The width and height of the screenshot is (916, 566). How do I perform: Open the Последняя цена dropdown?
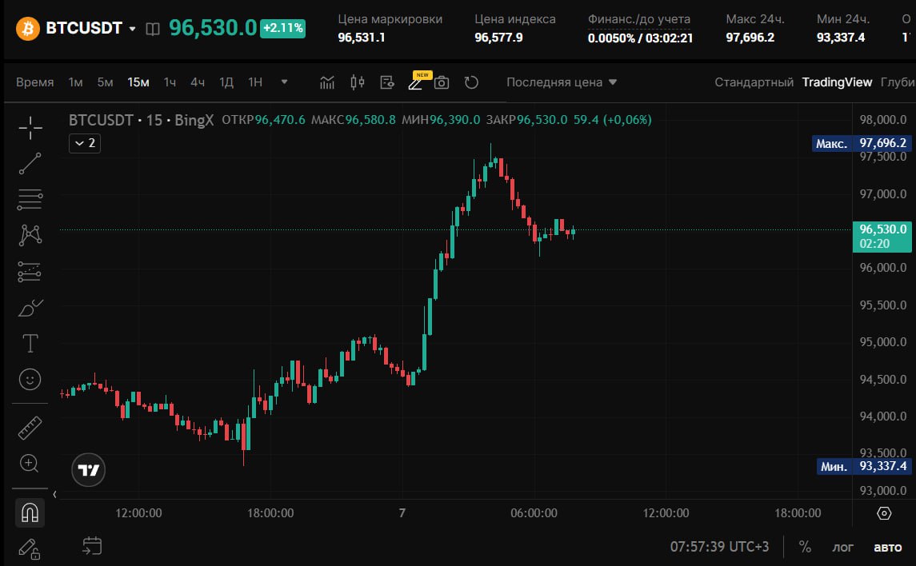point(562,82)
